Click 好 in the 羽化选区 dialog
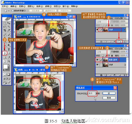Viewport: 132px width, 124px height. click(109, 93)
